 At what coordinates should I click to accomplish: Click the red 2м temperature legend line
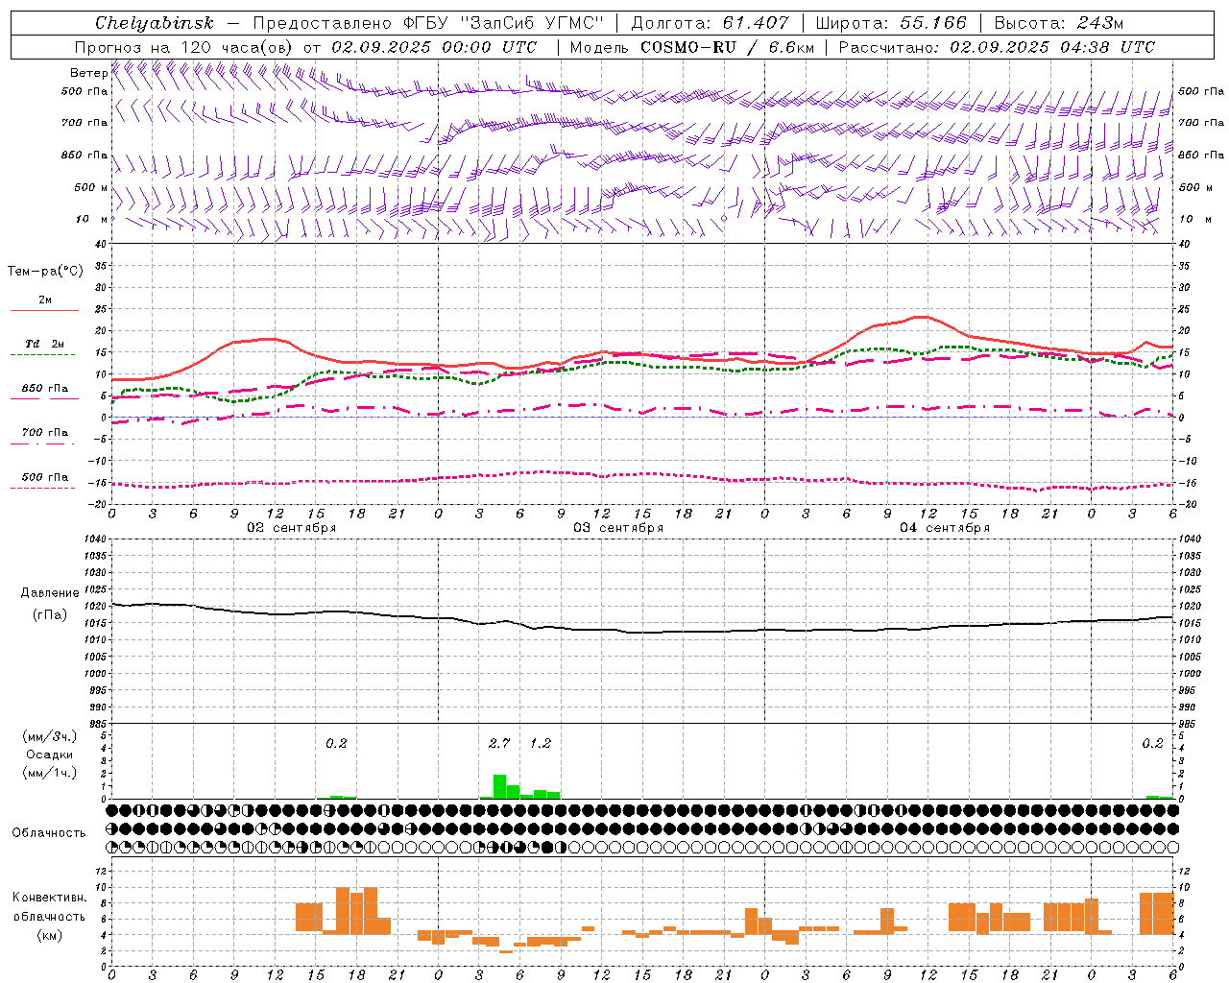tap(44, 310)
